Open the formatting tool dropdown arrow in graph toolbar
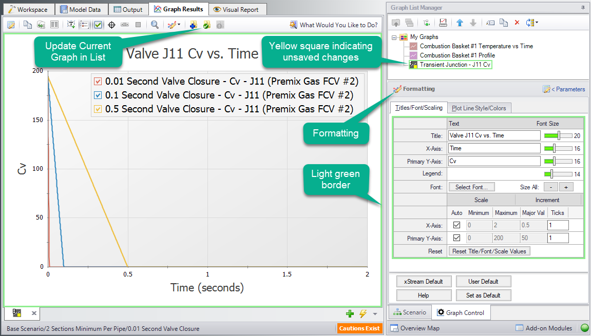 pos(179,25)
